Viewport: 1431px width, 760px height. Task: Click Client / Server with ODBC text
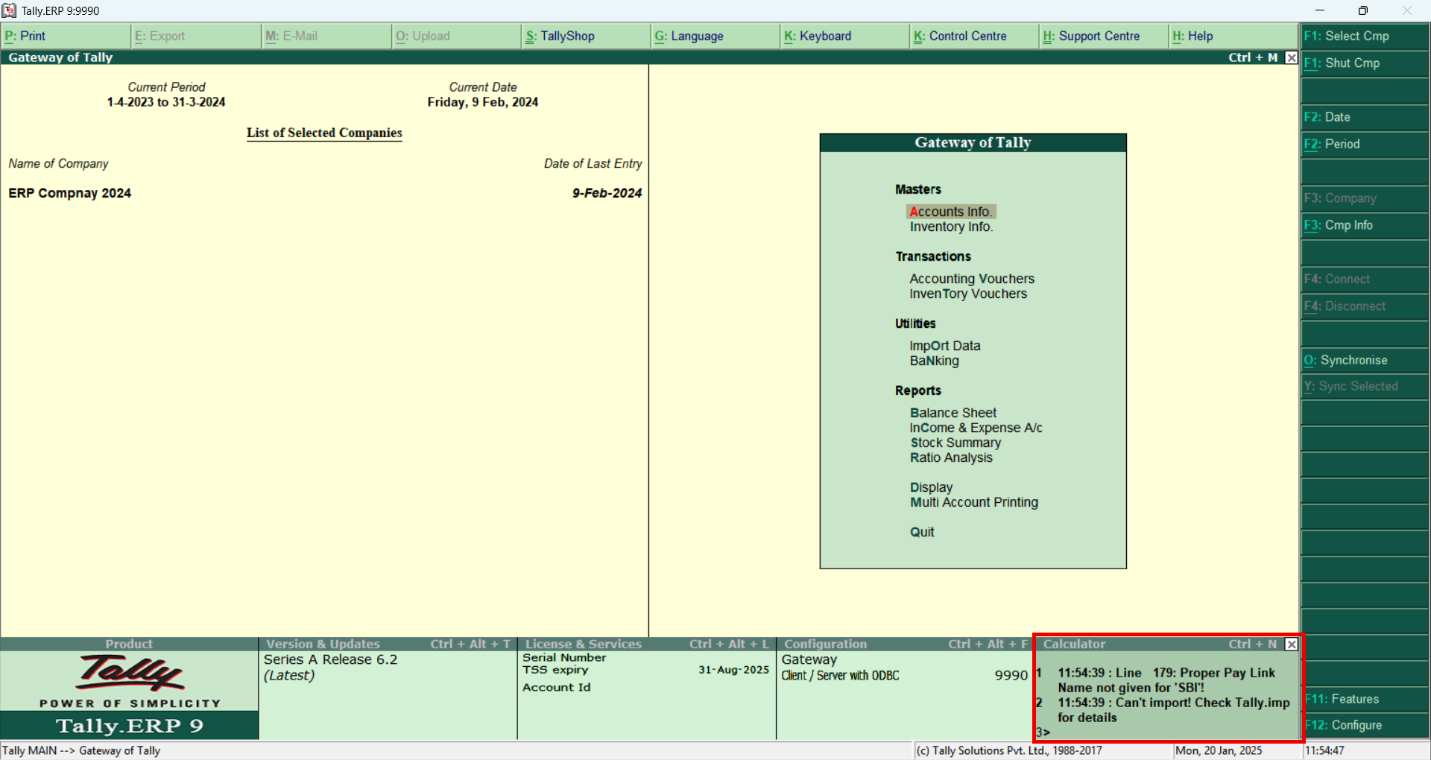(841, 676)
